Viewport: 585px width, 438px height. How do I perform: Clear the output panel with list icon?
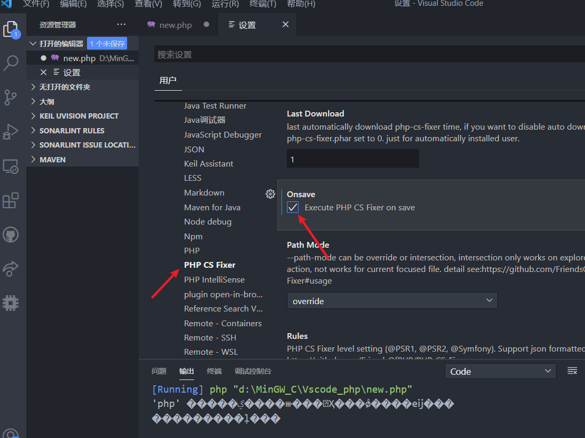click(572, 371)
